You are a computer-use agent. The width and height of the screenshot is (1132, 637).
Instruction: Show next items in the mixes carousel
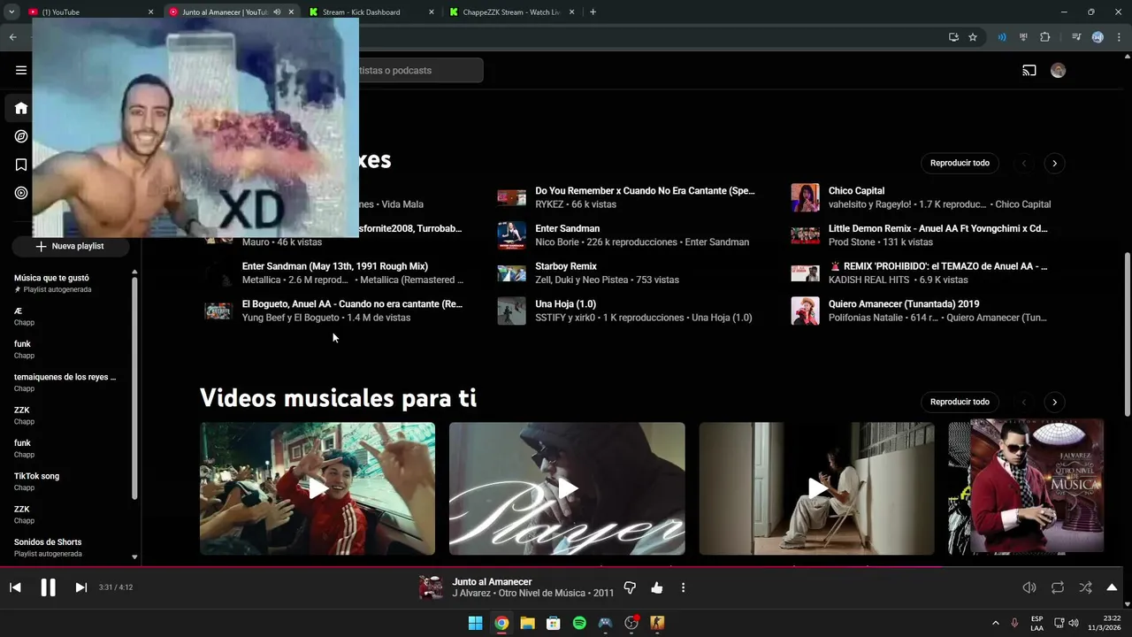1054,163
